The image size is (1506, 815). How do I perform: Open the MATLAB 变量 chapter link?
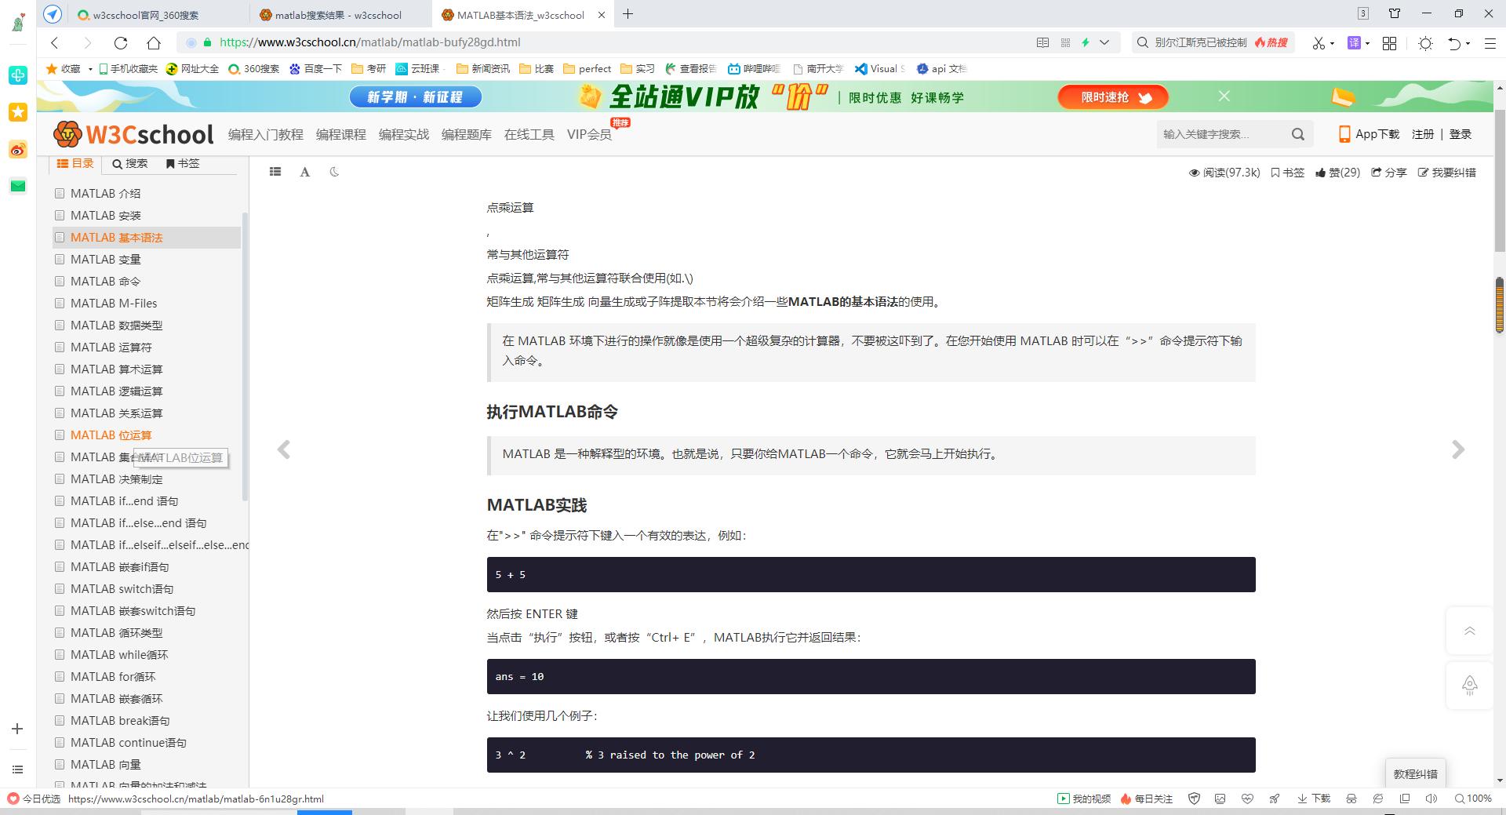coord(106,259)
